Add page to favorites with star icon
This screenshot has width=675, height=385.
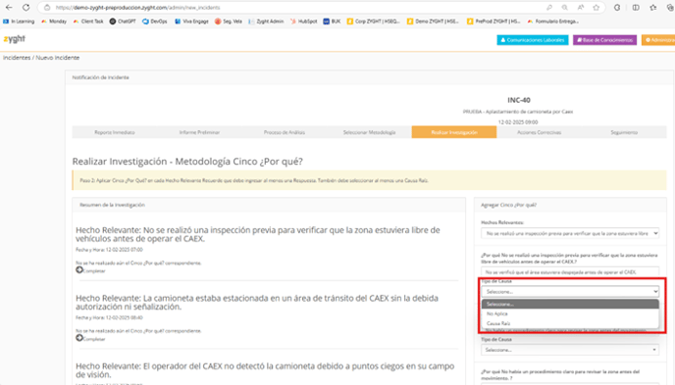(597, 7)
